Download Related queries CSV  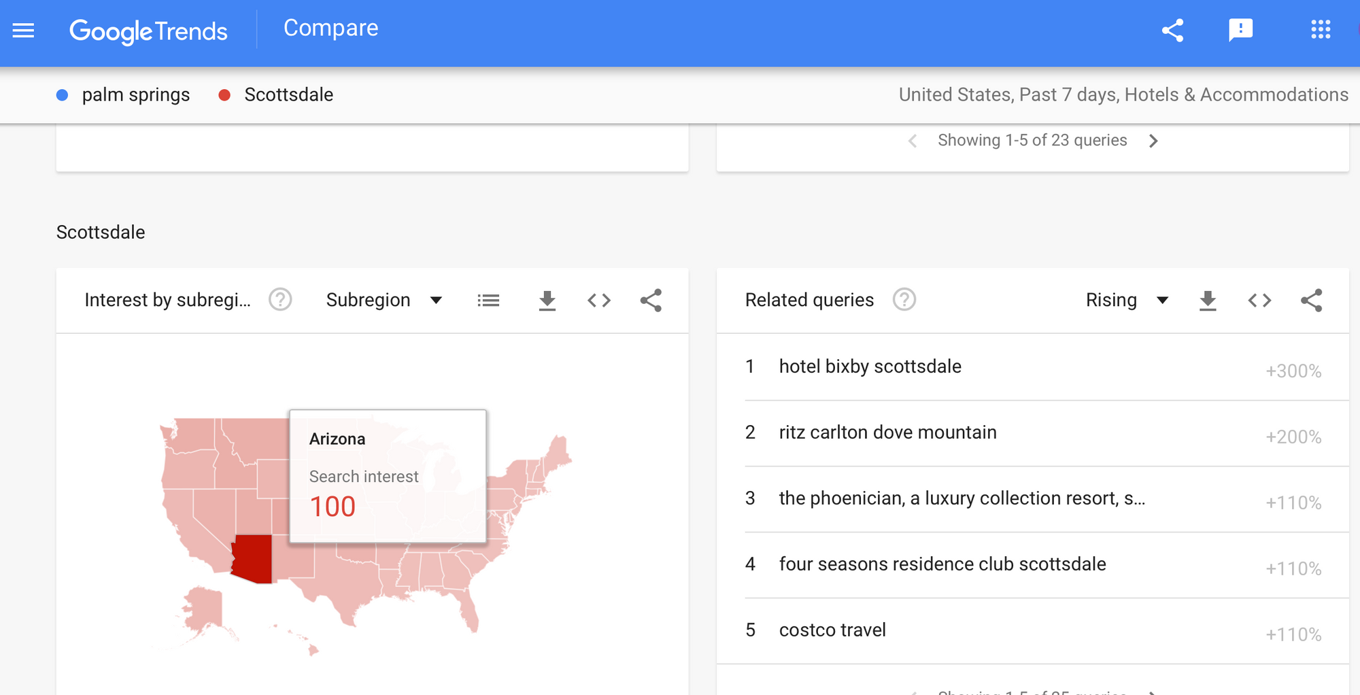(x=1208, y=300)
